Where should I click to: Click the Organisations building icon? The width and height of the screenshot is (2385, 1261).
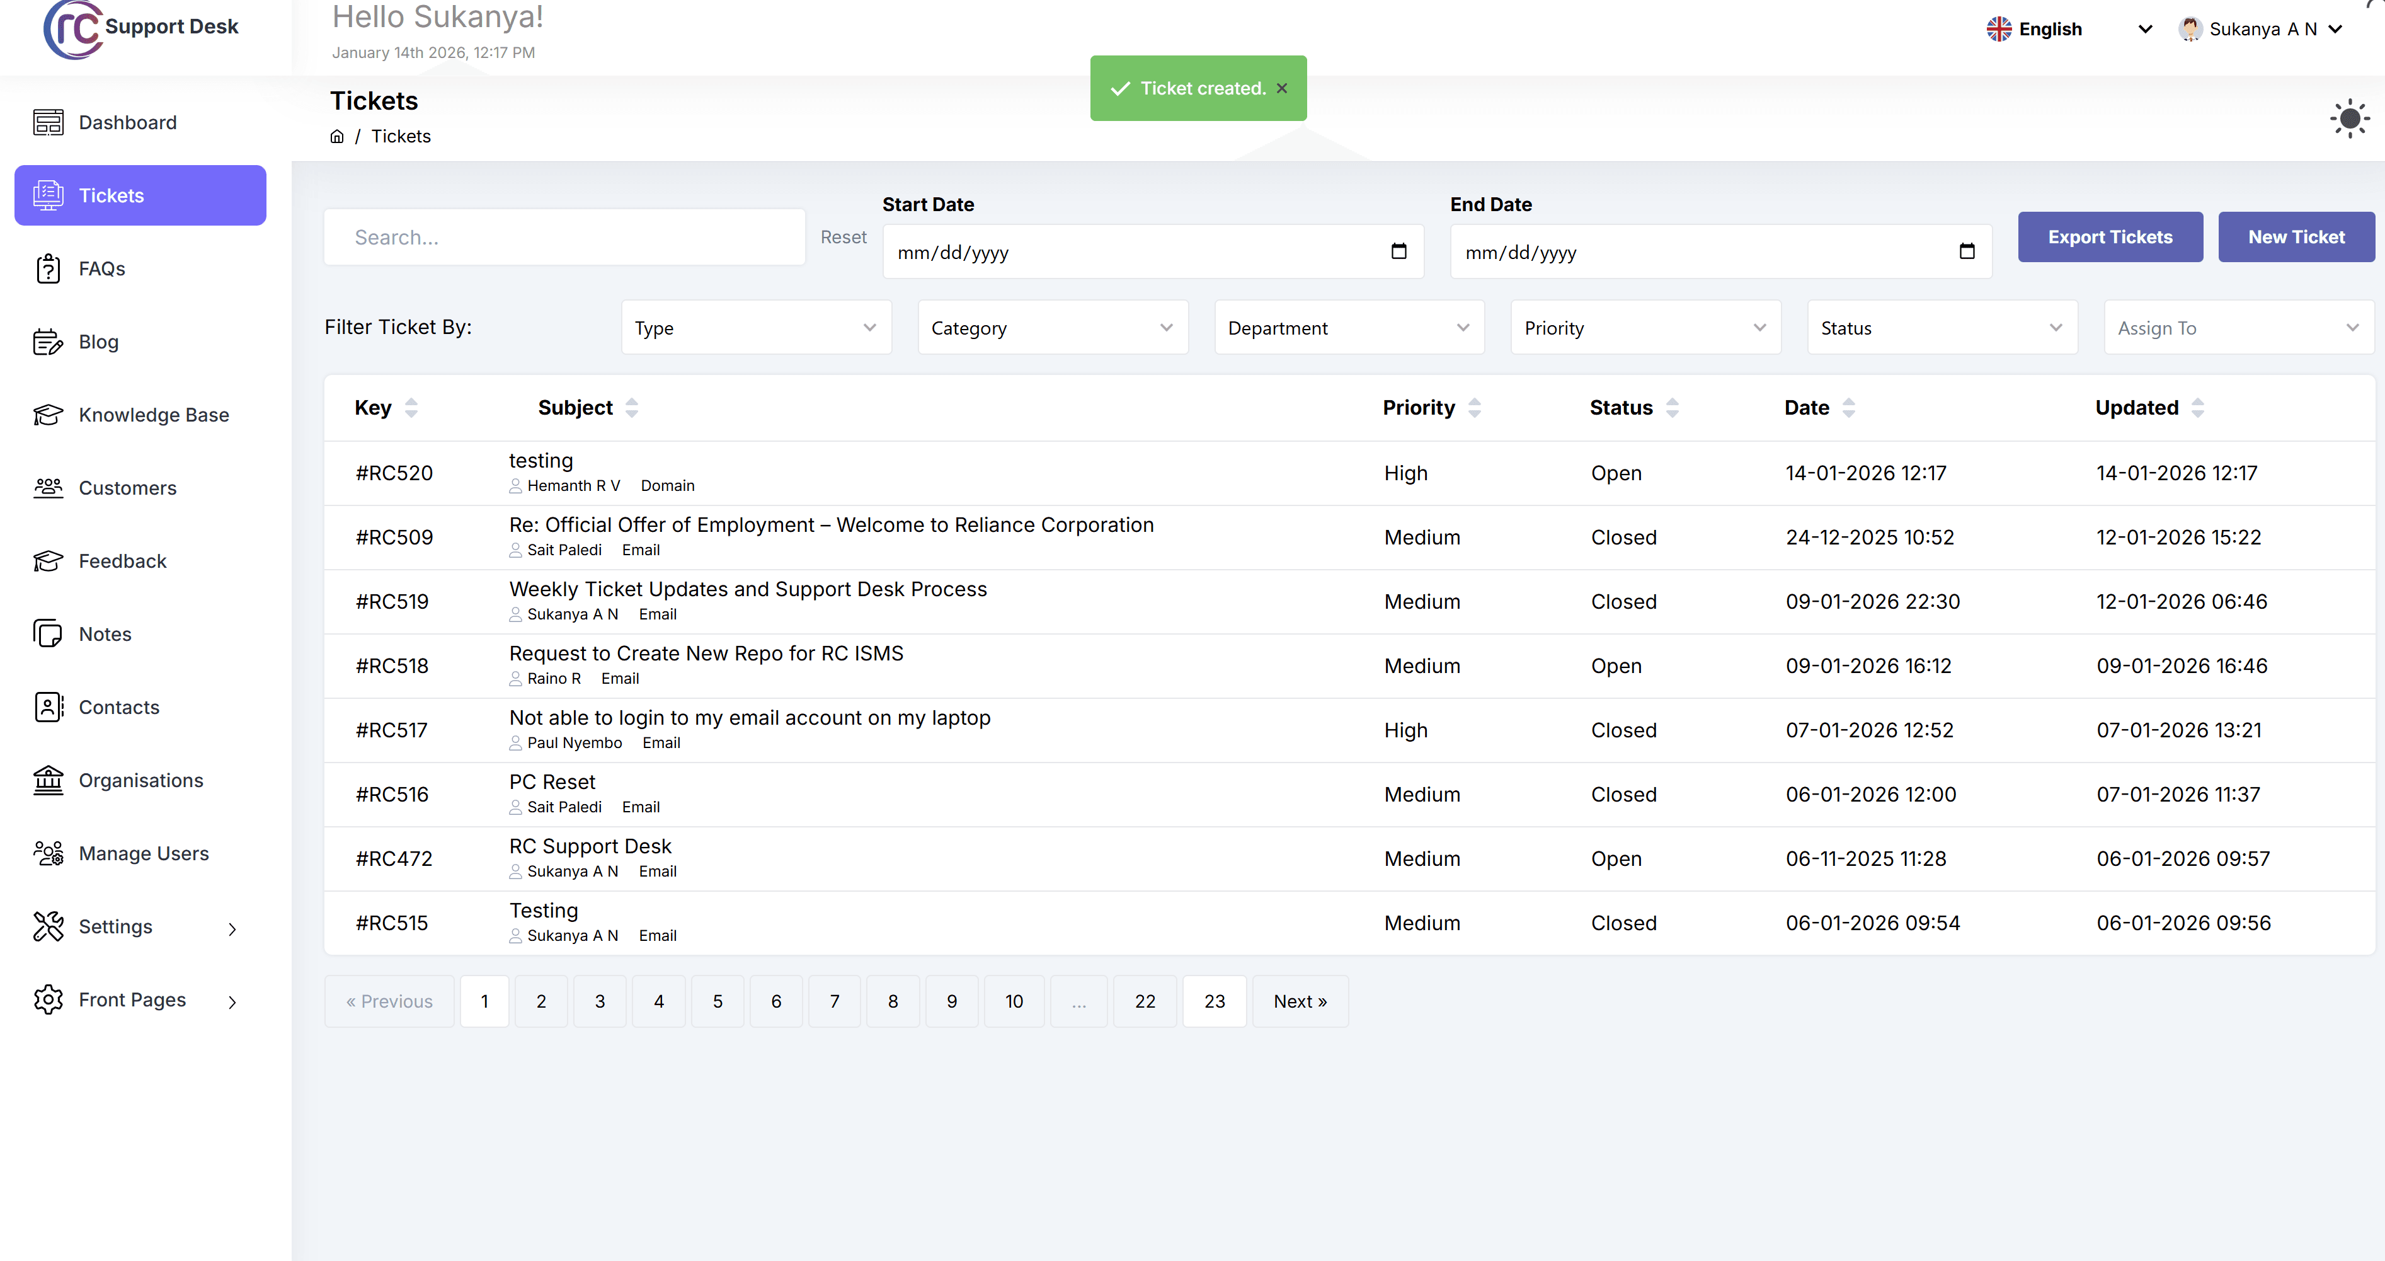click(x=48, y=780)
